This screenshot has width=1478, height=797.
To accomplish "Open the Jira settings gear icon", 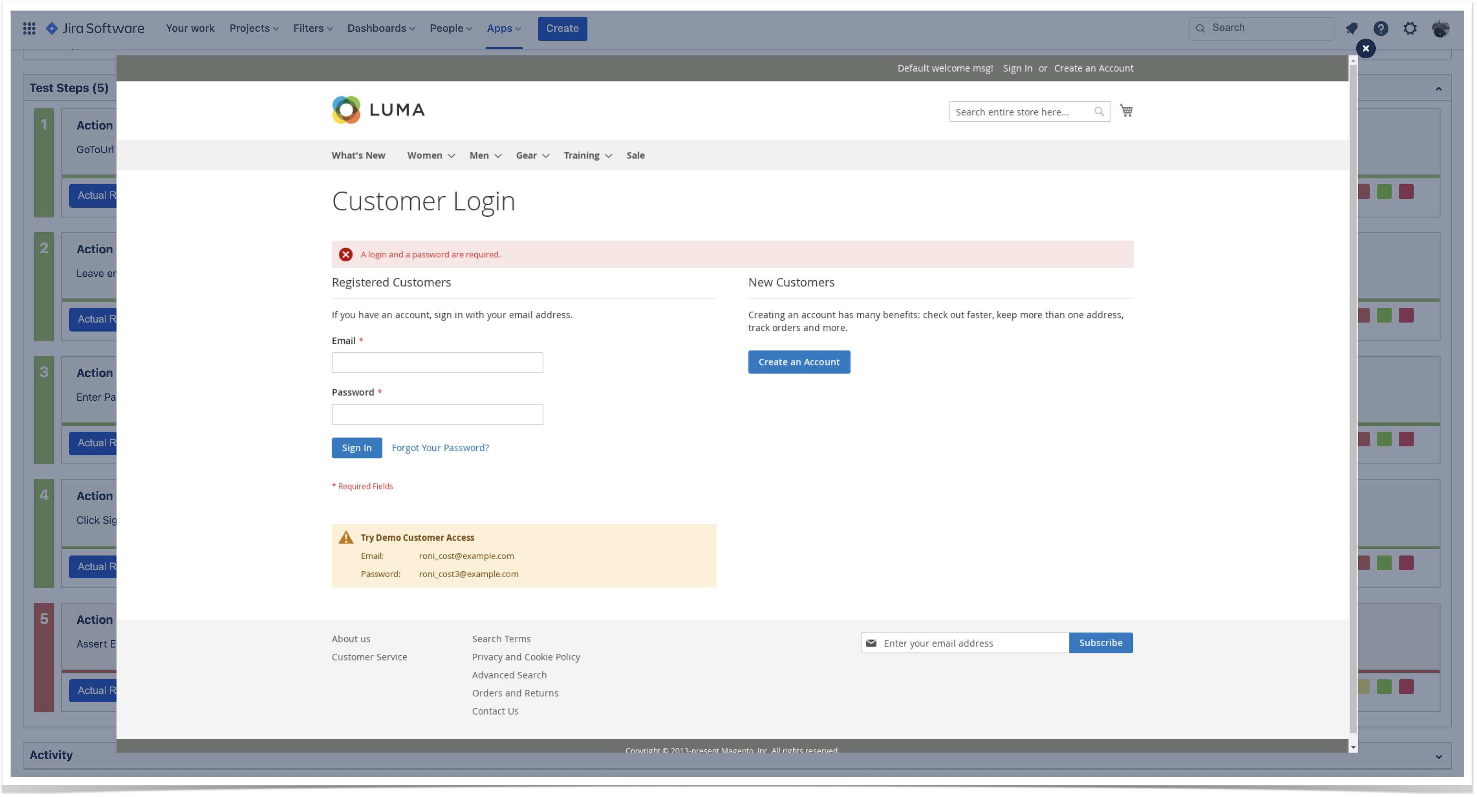I will pyautogui.click(x=1410, y=28).
